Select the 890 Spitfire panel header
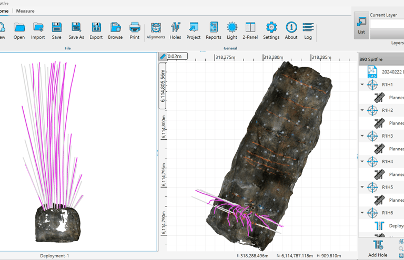Image resolution: width=404 pixels, height=260 pixels. pos(381,59)
